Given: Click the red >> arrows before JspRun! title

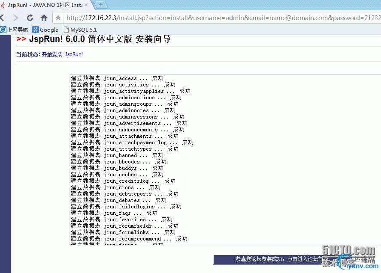Looking at the screenshot, I should pyautogui.click(x=21, y=39).
